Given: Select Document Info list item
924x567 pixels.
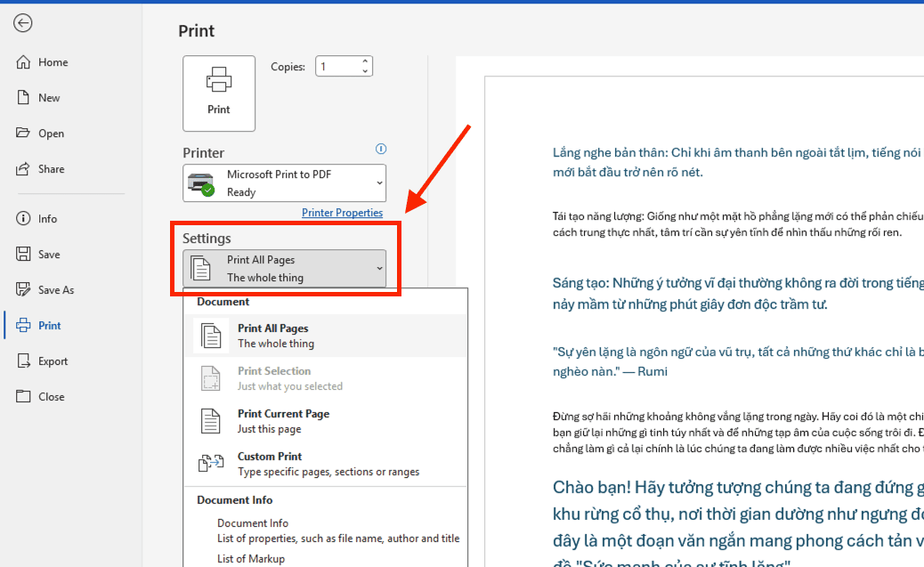Looking at the screenshot, I should point(338,531).
